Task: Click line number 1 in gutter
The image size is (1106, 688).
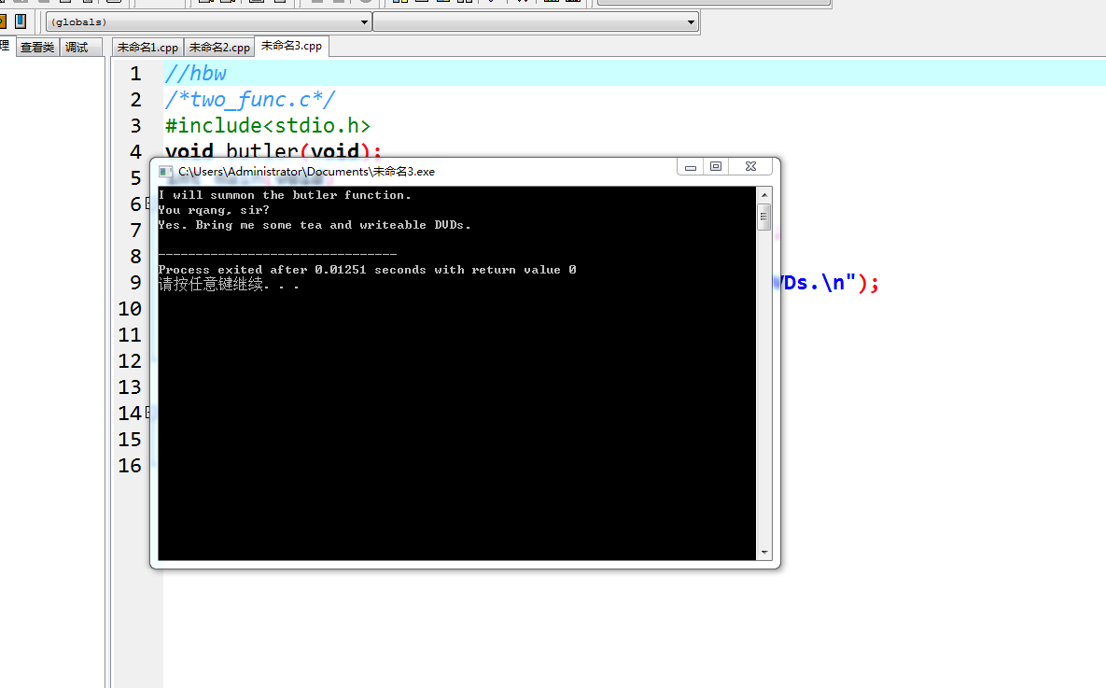Action: point(135,74)
